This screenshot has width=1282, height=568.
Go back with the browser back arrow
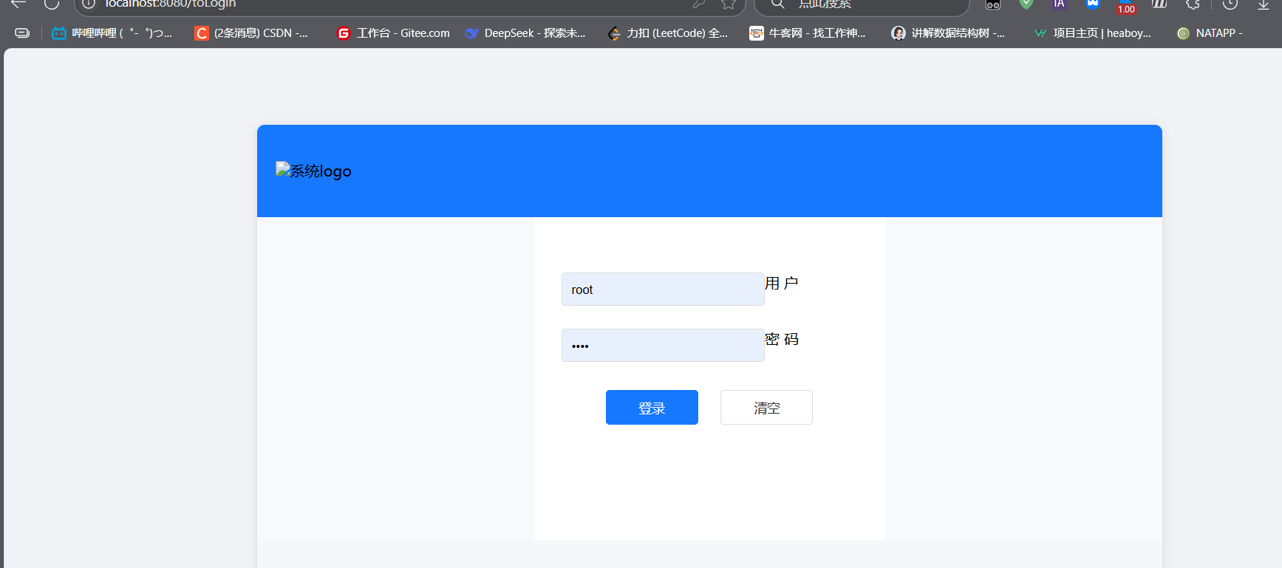[x=18, y=4]
